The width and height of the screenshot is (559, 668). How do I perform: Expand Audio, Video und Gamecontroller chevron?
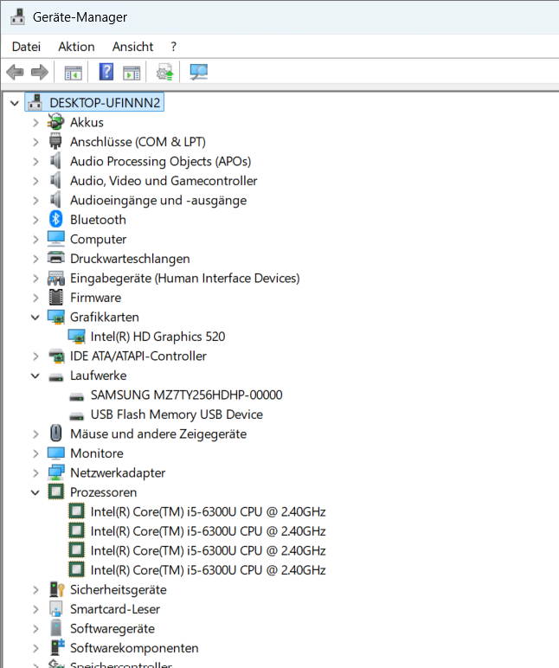pos(35,181)
